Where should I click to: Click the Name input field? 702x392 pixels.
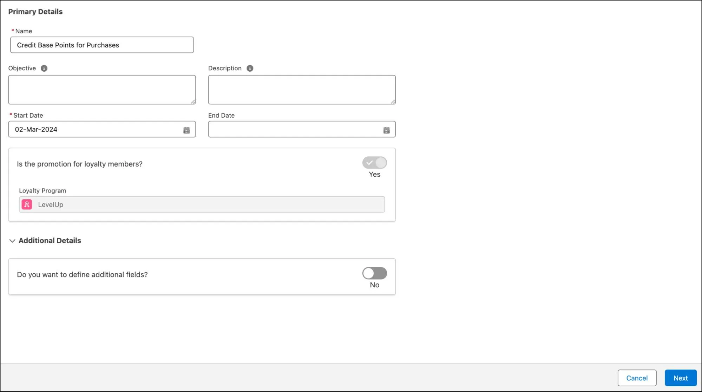point(102,45)
